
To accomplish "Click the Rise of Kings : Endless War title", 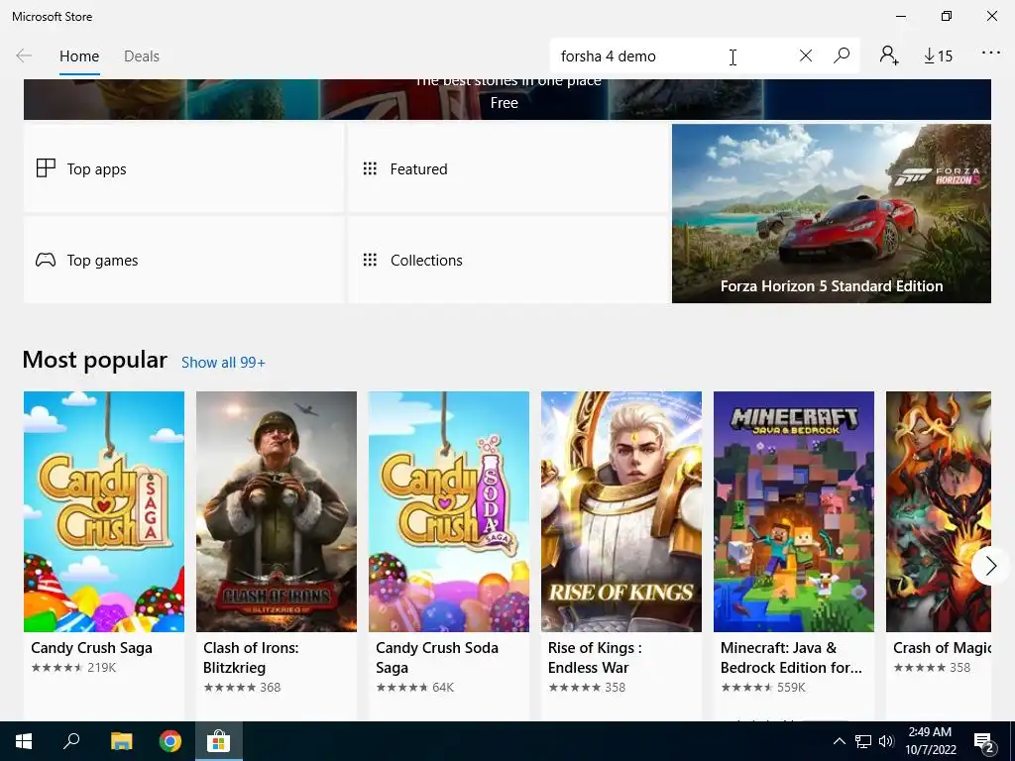I will pos(595,658).
